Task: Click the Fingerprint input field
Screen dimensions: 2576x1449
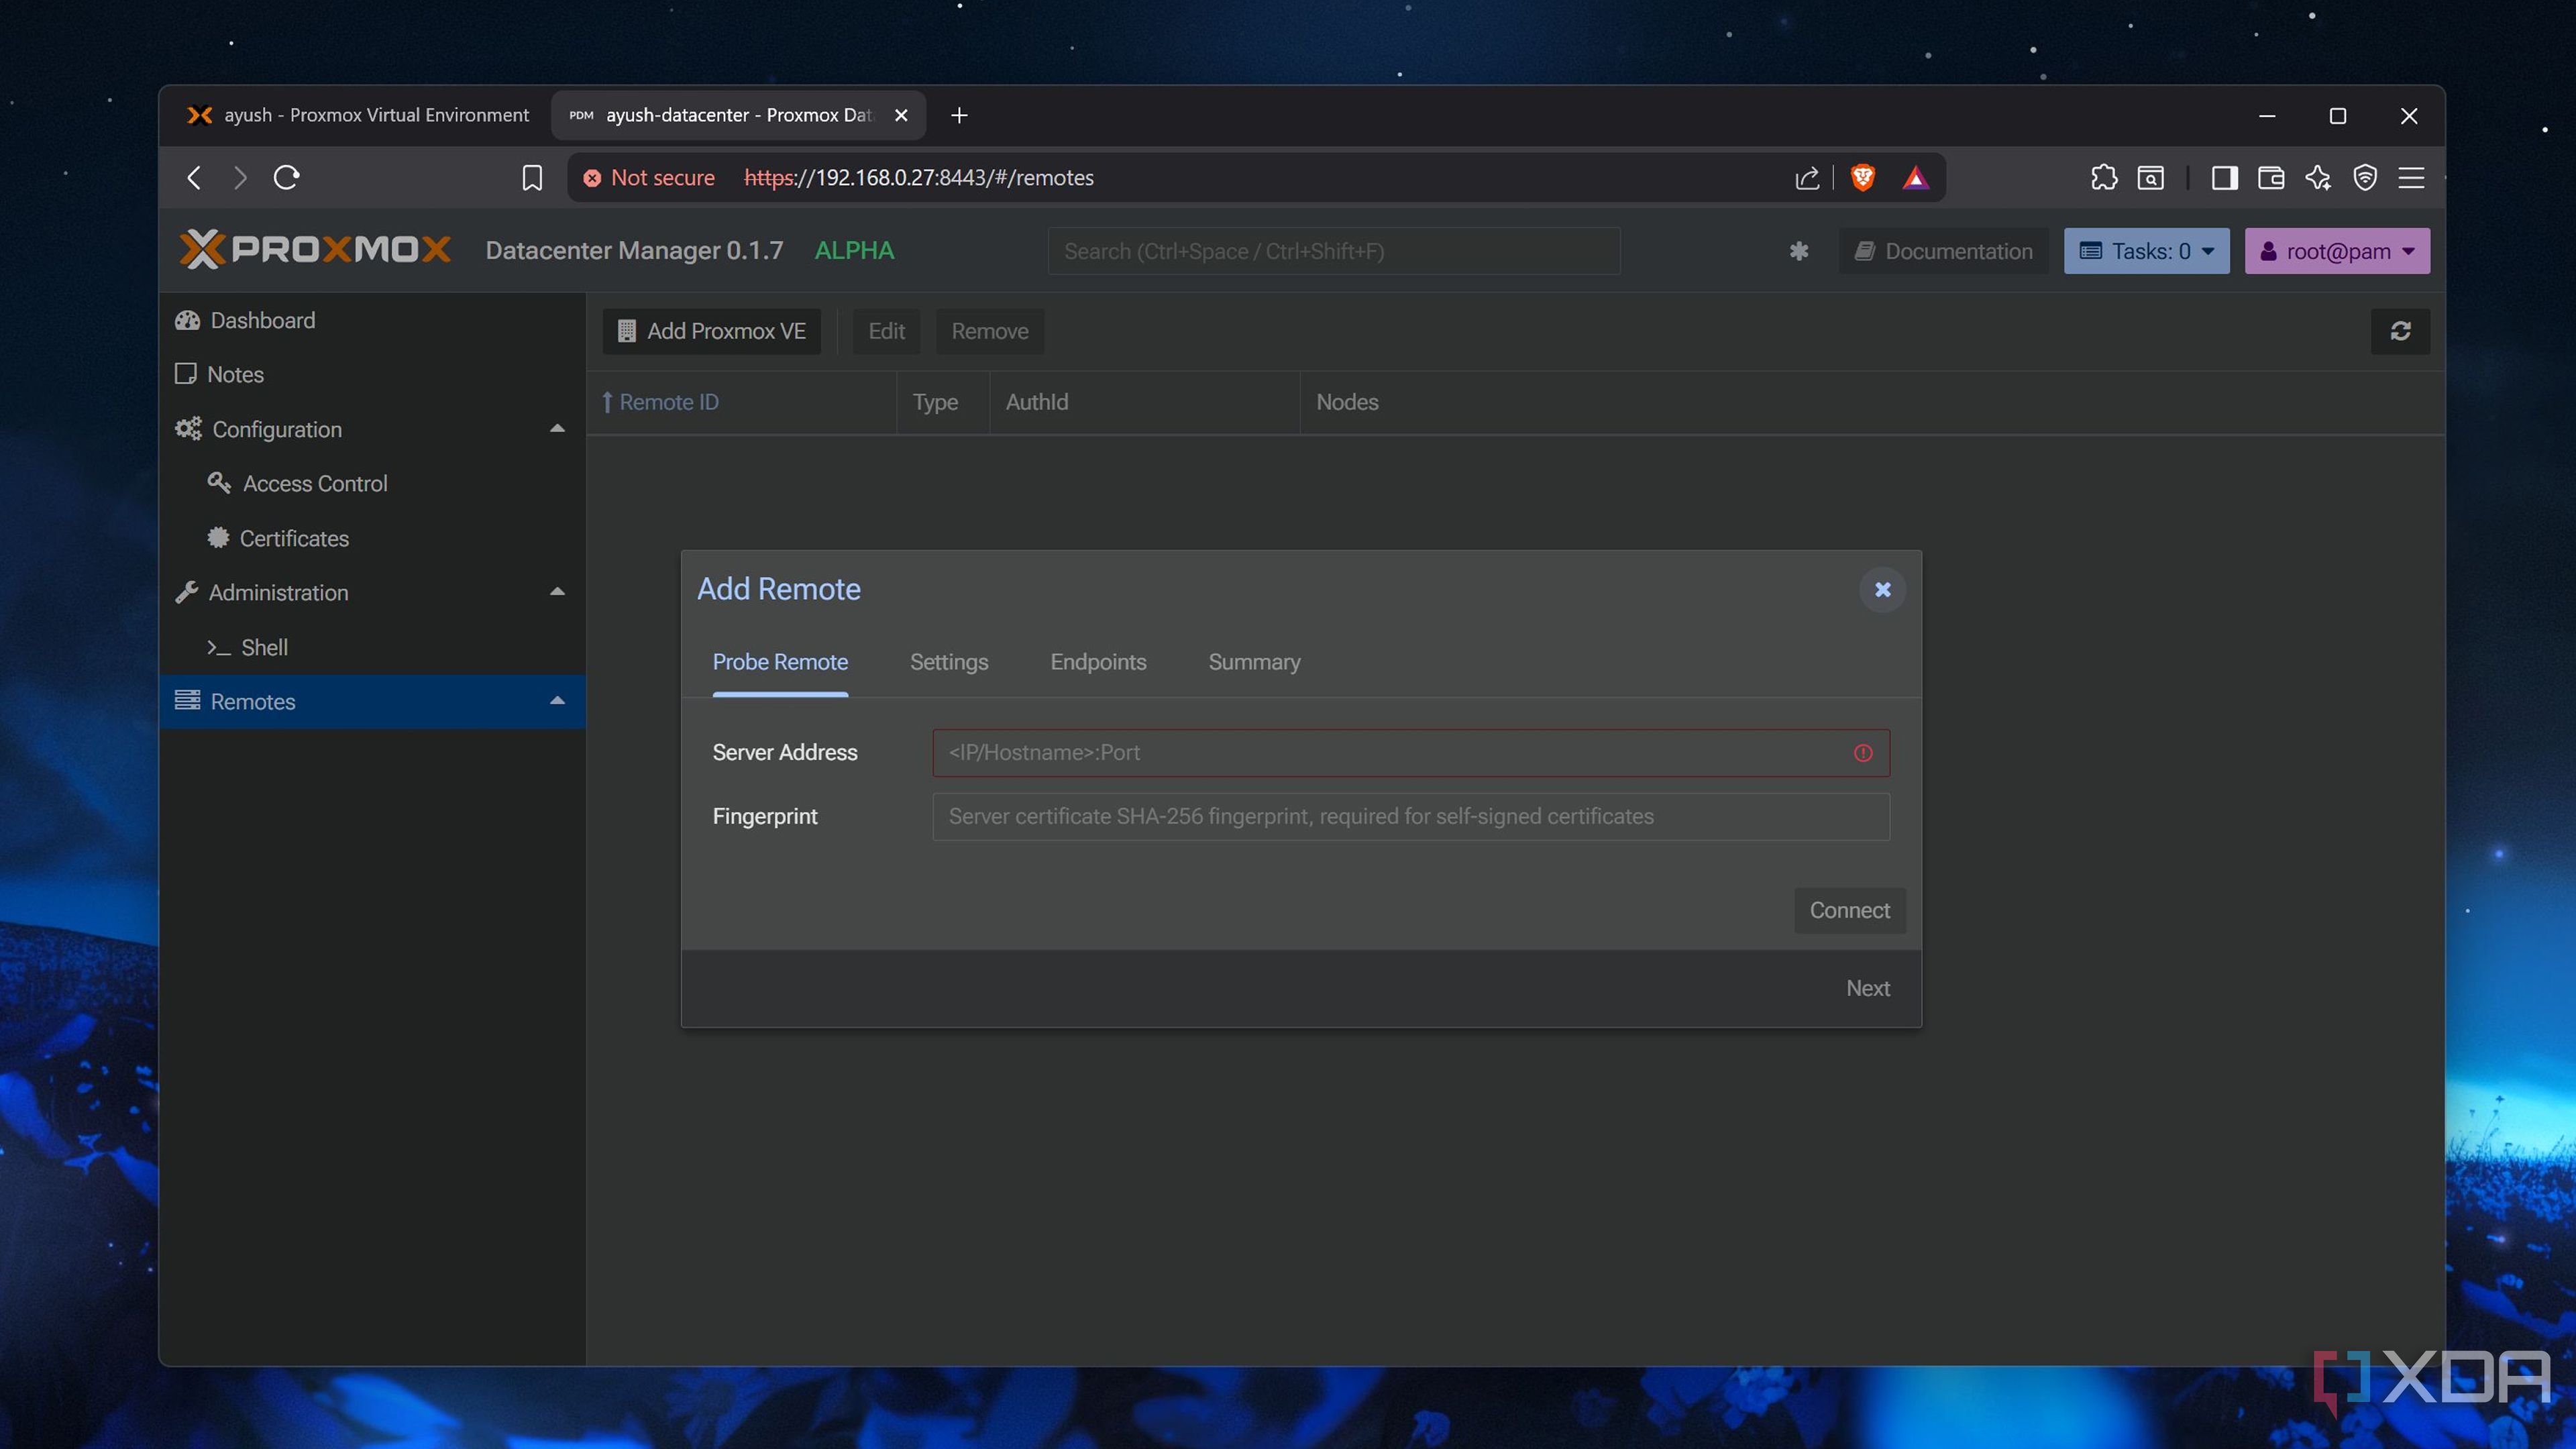Action: (x=1411, y=817)
